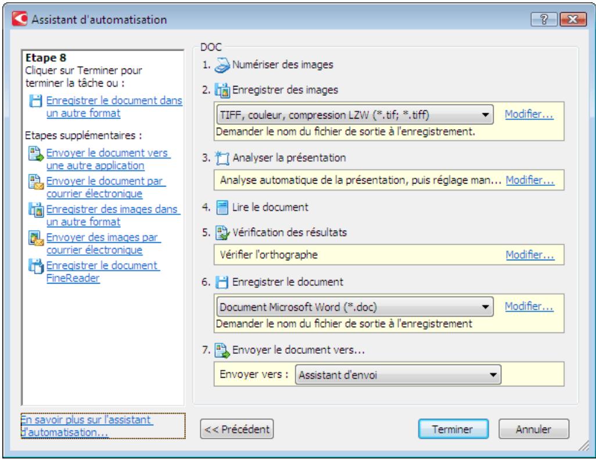
Task: Open the Document Microsoft Word (*.doc) dropdown
Action: tap(354, 307)
